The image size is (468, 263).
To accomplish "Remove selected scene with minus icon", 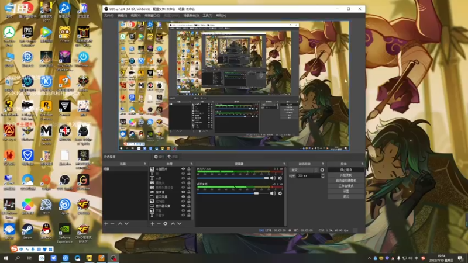I will click(x=112, y=223).
